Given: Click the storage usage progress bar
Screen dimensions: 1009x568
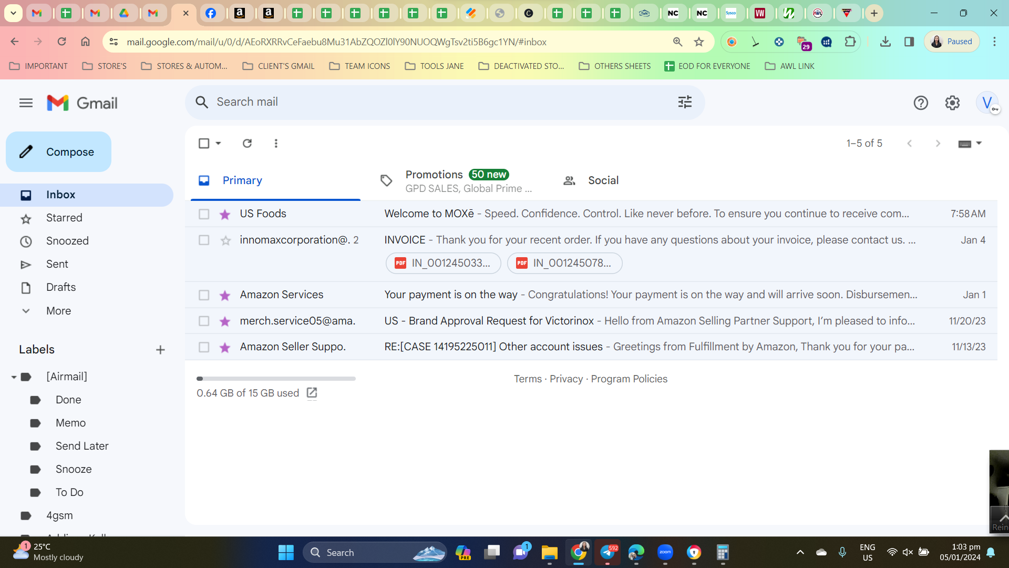Looking at the screenshot, I should pos(276,379).
